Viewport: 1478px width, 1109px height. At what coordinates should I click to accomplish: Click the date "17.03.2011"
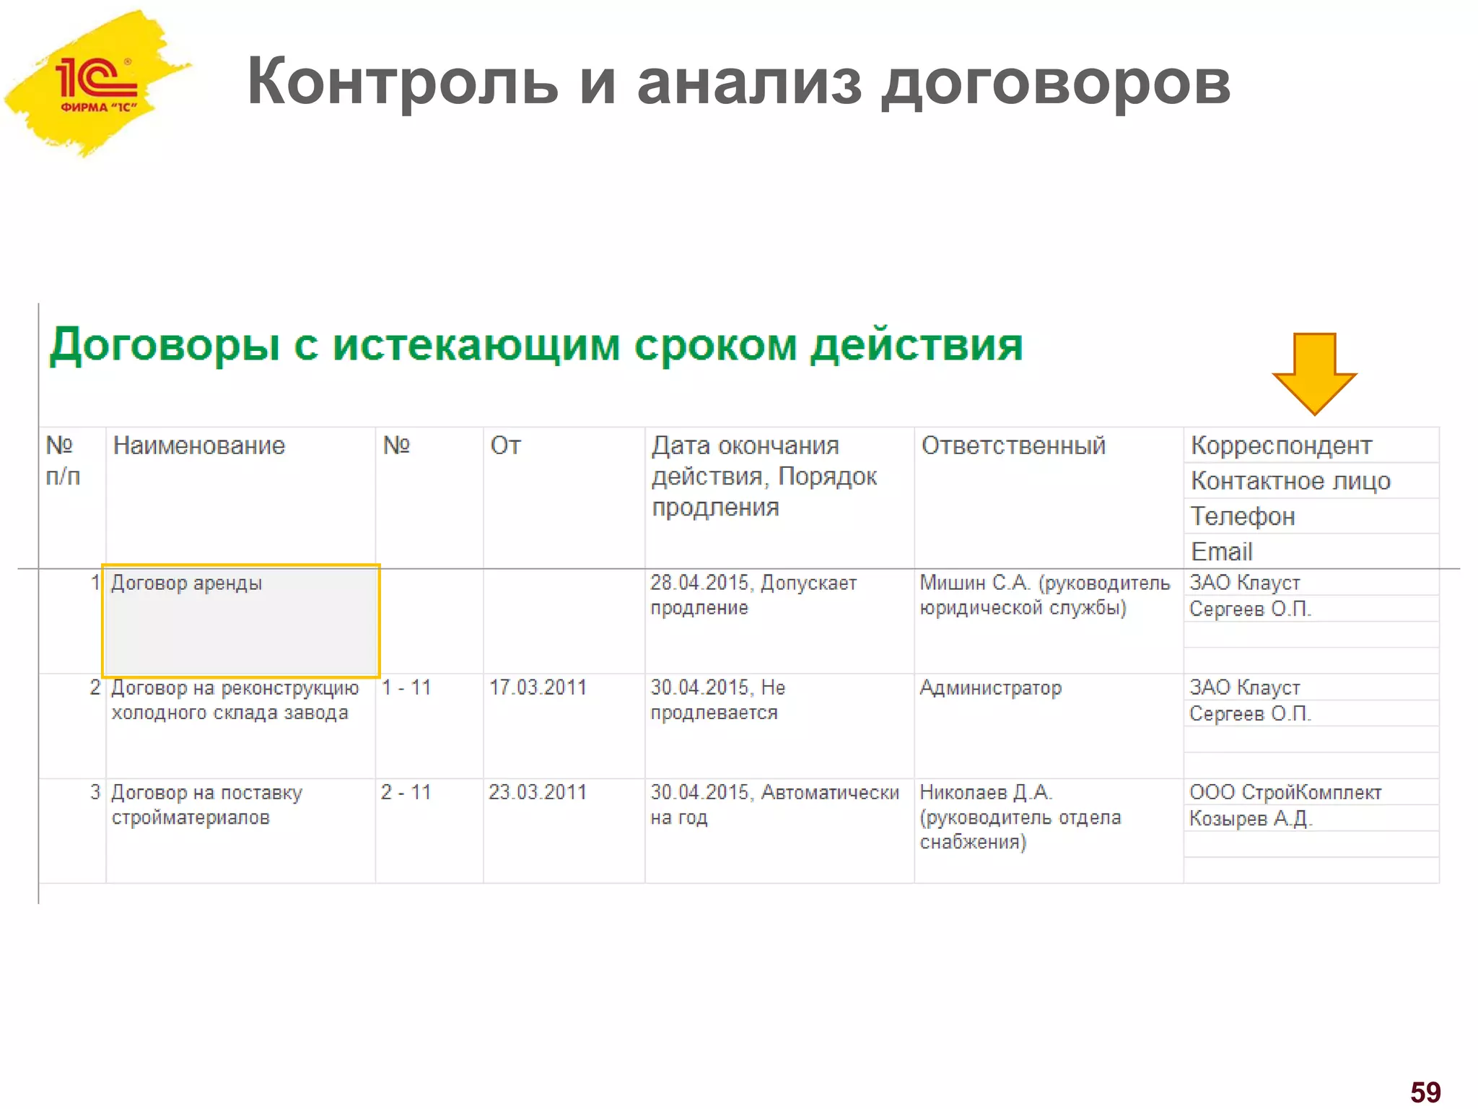click(x=564, y=726)
